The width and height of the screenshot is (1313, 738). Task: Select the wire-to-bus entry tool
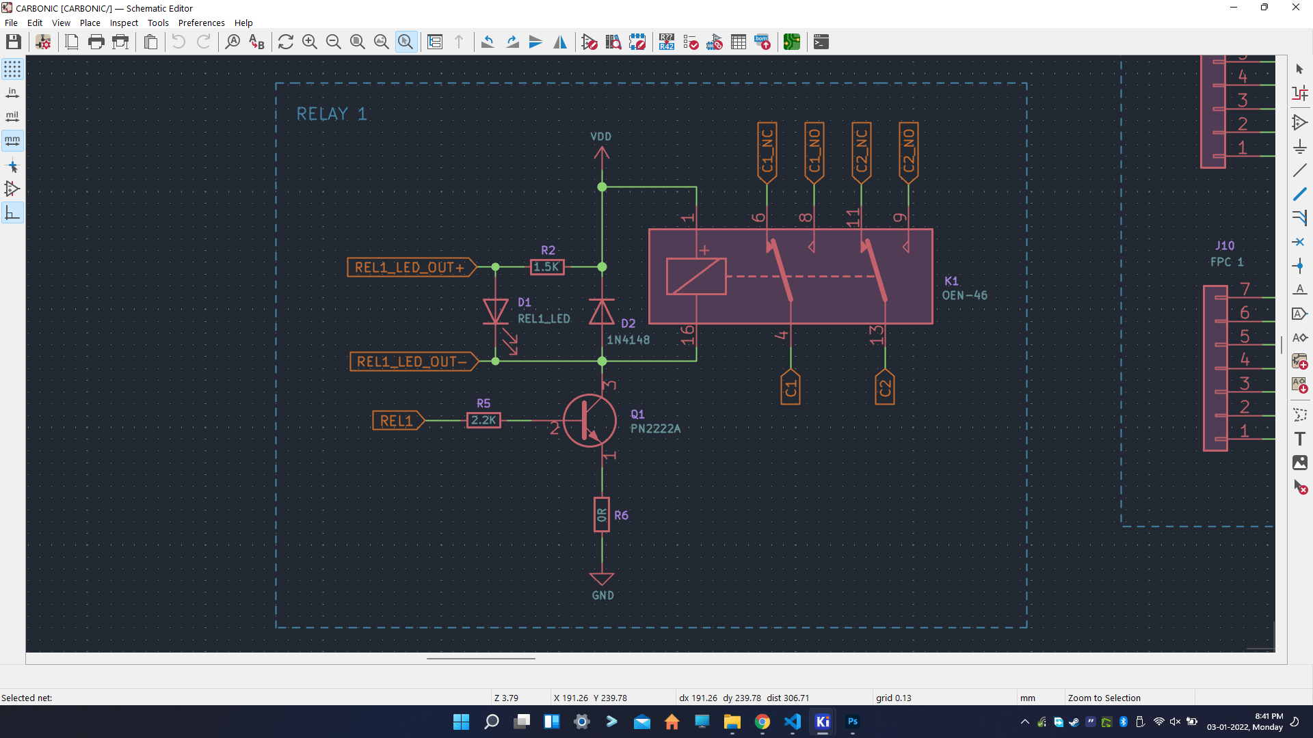click(1300, 218)
